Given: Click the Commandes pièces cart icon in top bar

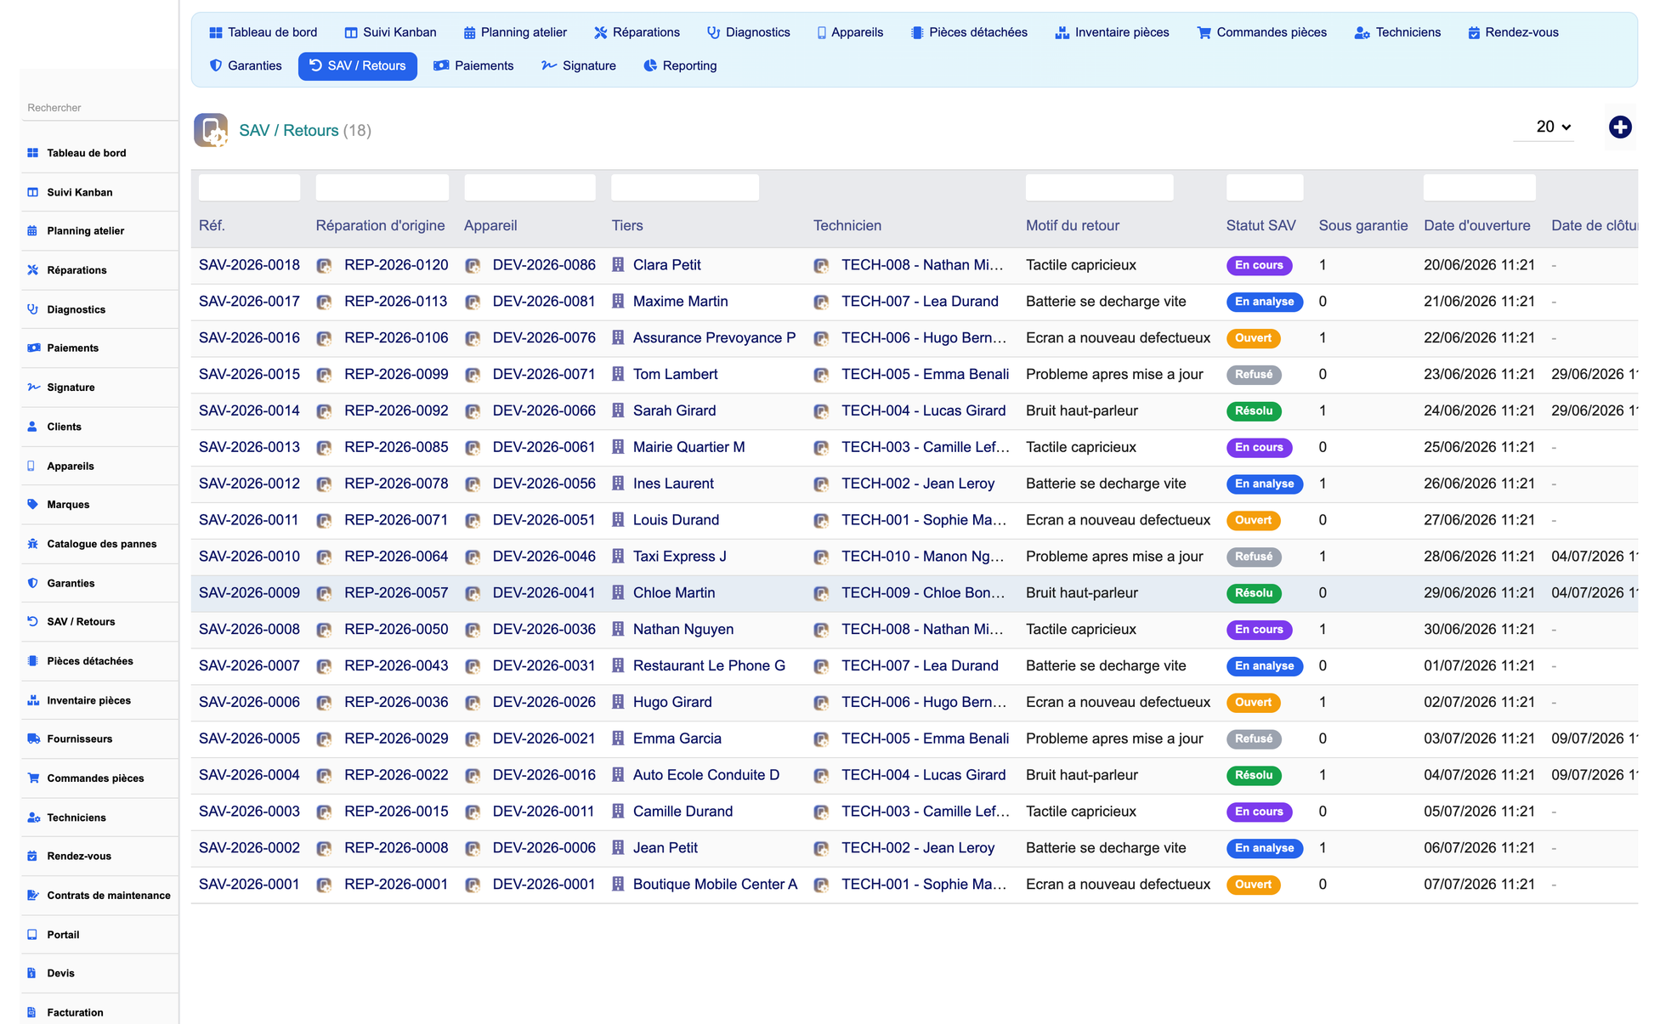Looking at the screenshot, I should [x=1204, y=32].
